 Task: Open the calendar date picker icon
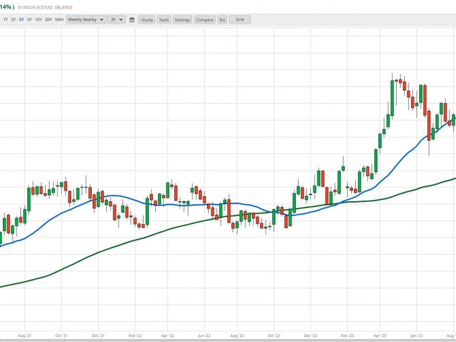click(x=132, y=20)
